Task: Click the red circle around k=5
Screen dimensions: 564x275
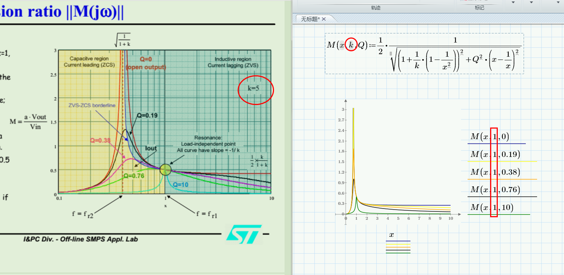Action: pyautogui.click(x=255, y=90)
